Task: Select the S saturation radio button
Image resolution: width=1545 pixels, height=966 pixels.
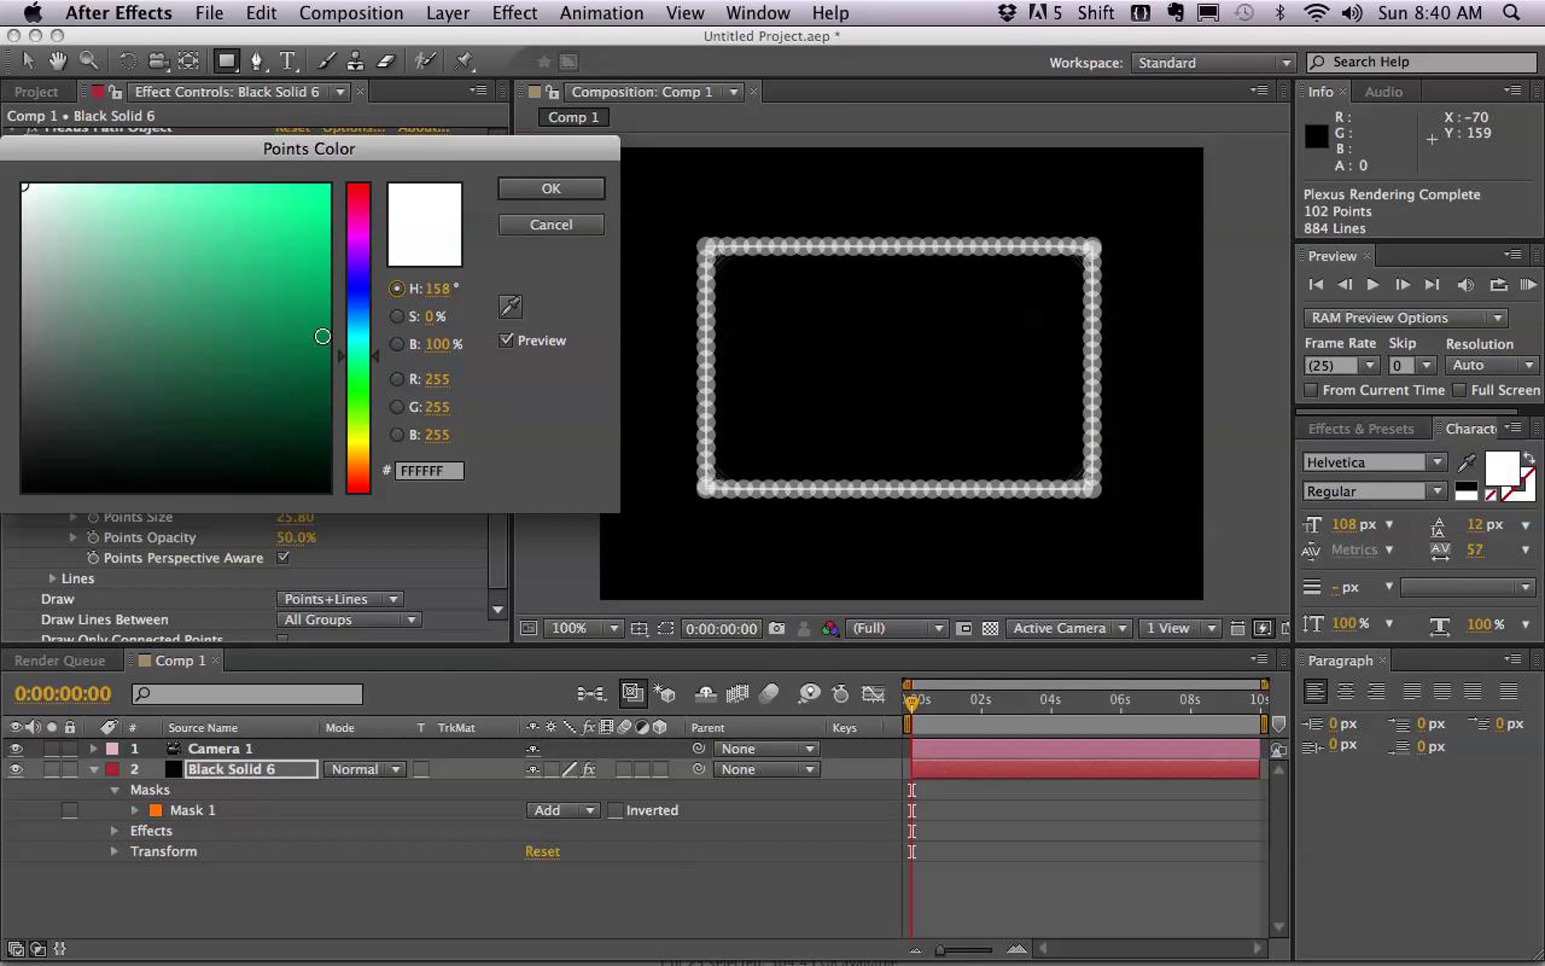Action: (397, 316)
